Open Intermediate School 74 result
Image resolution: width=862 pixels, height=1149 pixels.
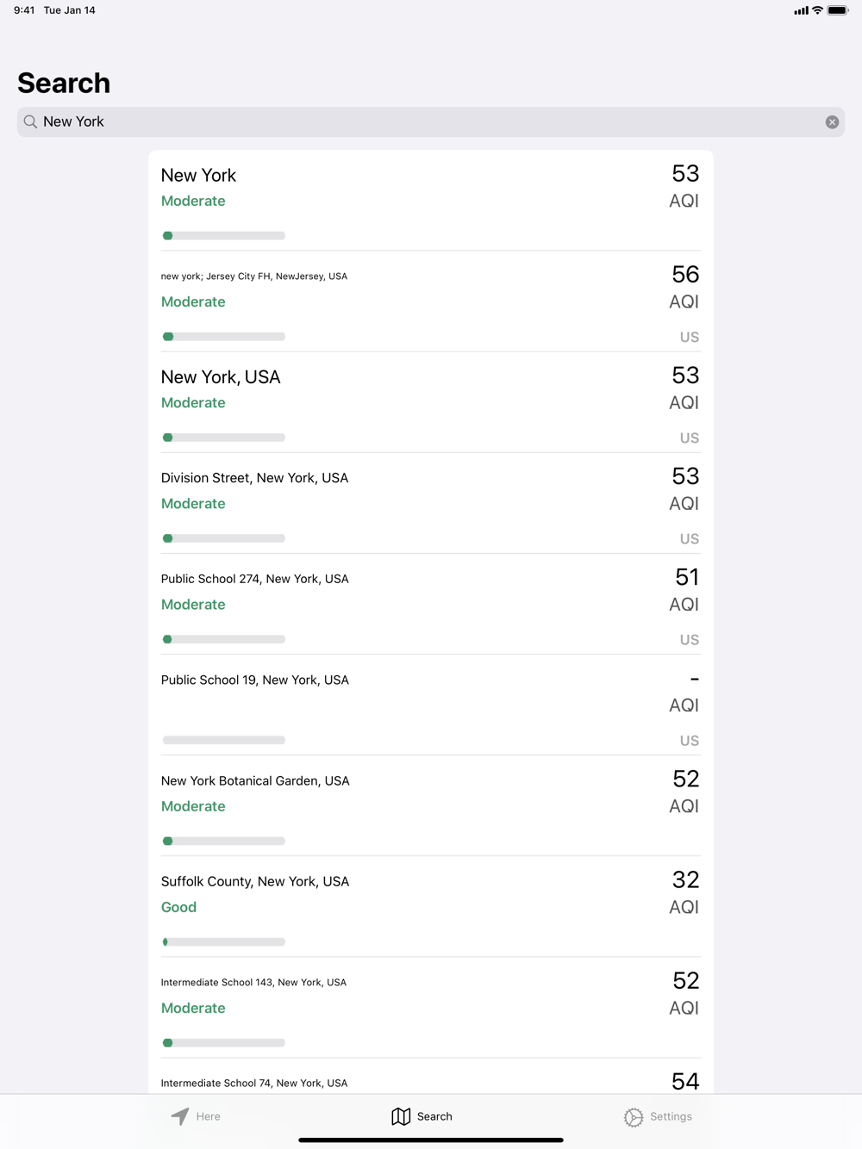[431, 1077]
